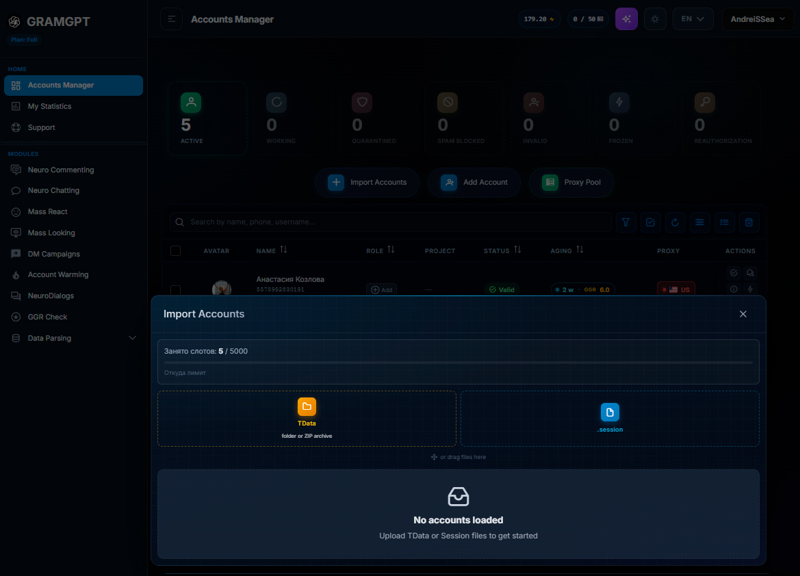Select the Reauthorization stat card
The height and width of the screenshot is (576, 800).
[x=721, y=118]
